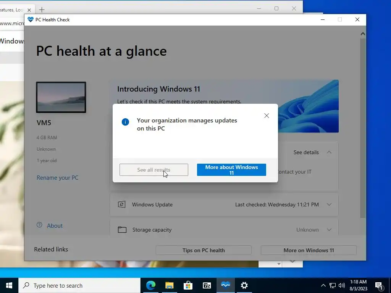
Task: Click the taskbar search box
Action: (x=79, y=285)
